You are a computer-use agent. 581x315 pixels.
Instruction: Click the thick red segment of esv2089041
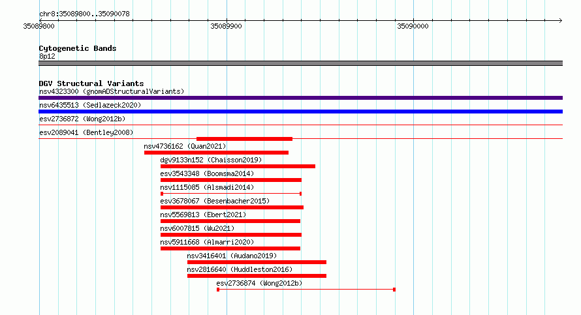(x=245, y=139)
